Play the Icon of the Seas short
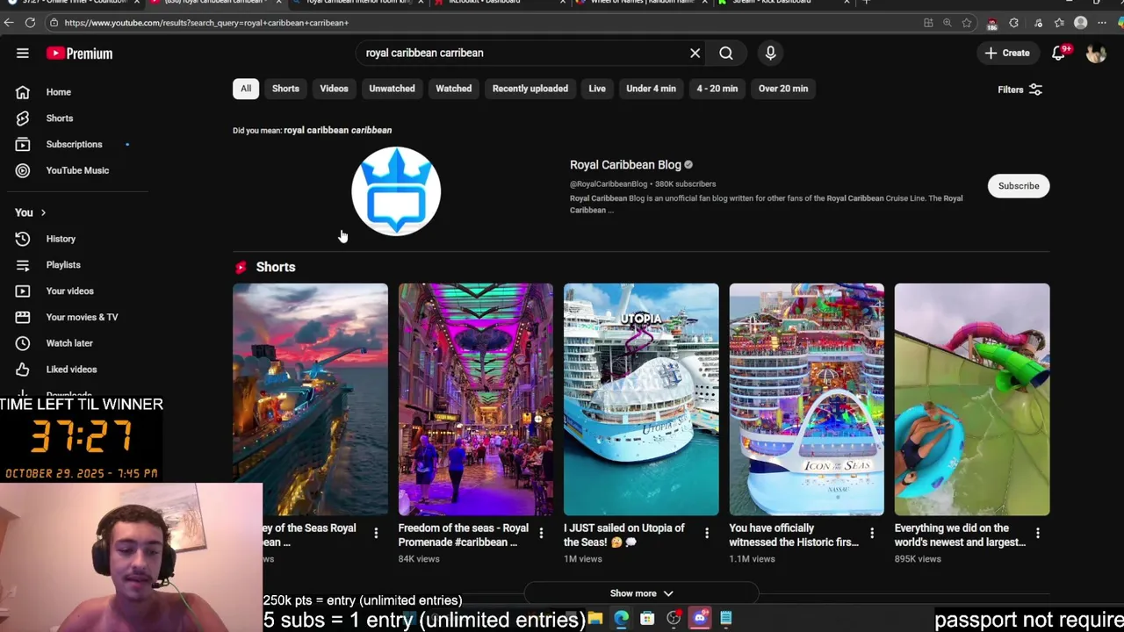 807,399
